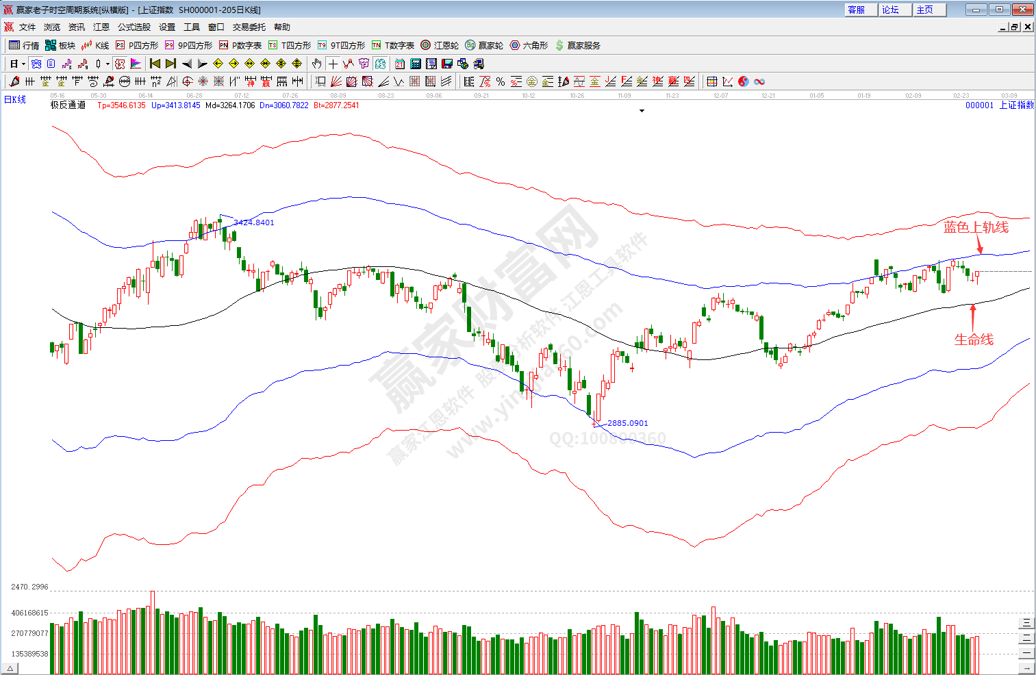This screenshot has width=1036, height=675.
Task: Open the 公式选股 menu
Action: 134,27
